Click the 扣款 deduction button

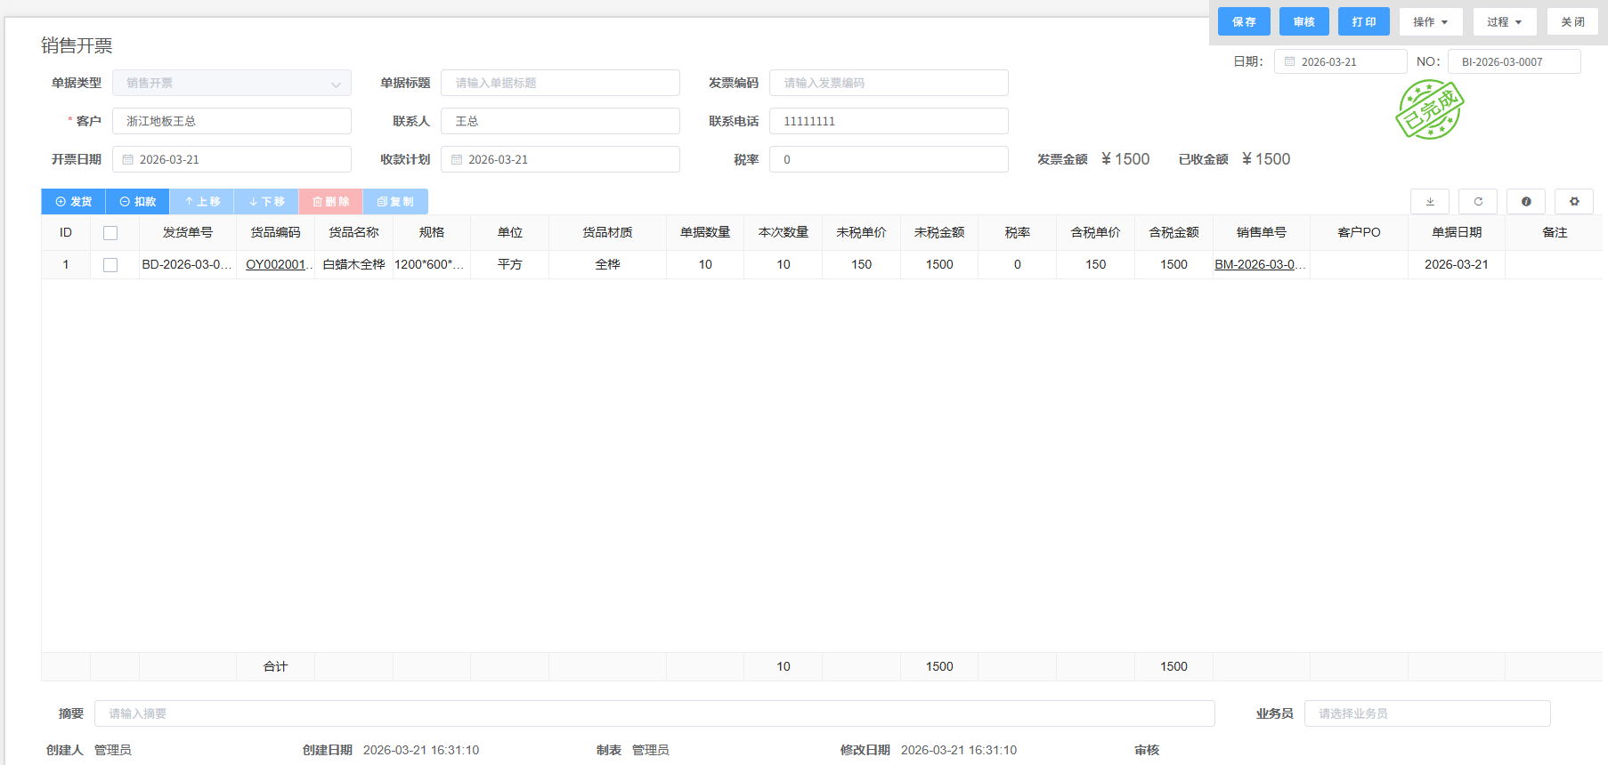coord(138,202)
